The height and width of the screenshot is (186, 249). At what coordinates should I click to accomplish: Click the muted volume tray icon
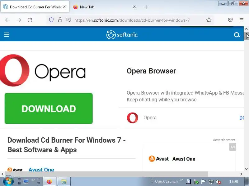tap(219, 182)
